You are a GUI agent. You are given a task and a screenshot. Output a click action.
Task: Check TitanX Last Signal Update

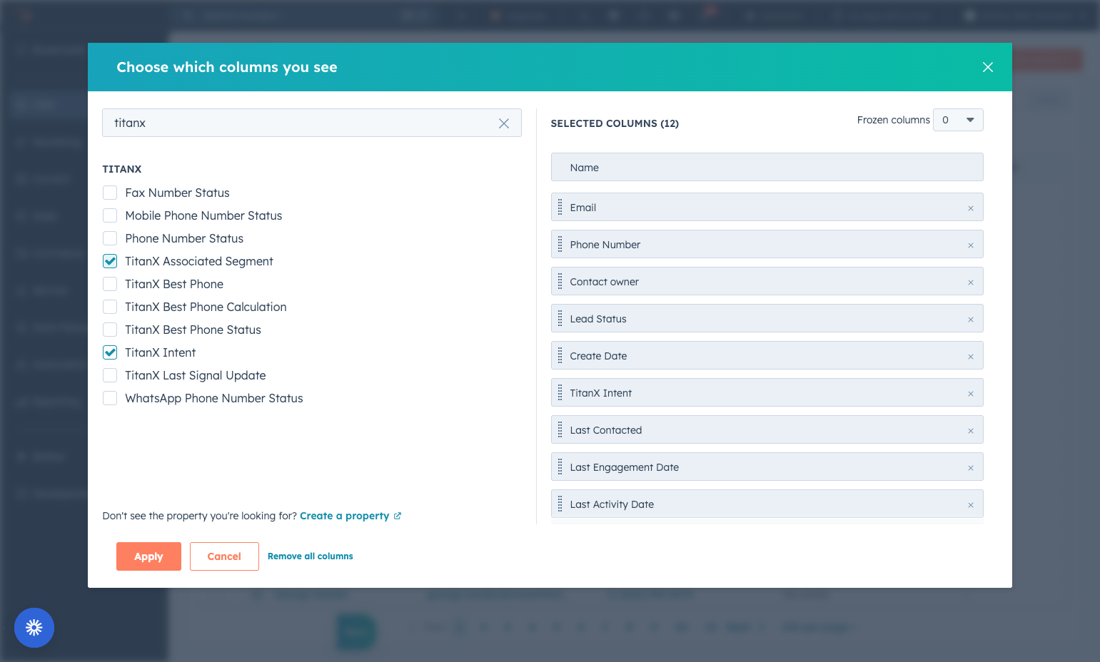110,375
